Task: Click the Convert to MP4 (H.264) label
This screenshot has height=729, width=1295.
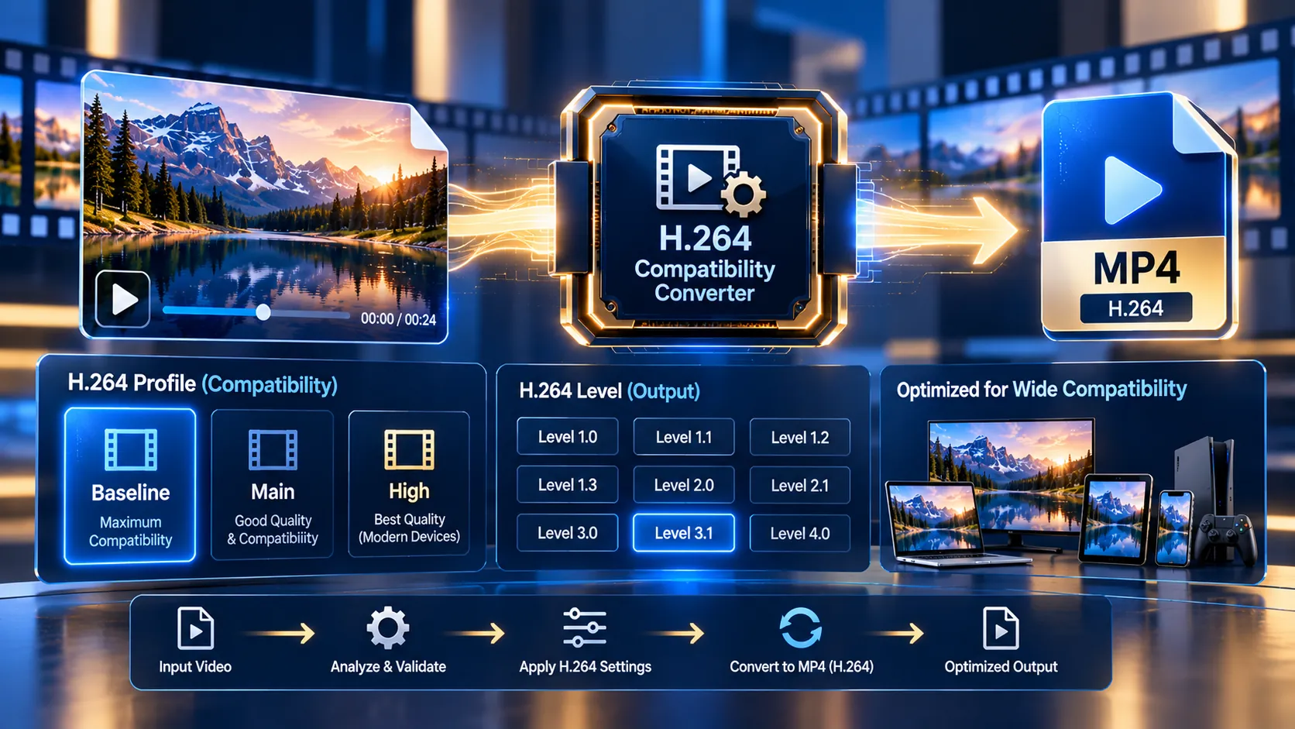Action: tap(802, 666)
